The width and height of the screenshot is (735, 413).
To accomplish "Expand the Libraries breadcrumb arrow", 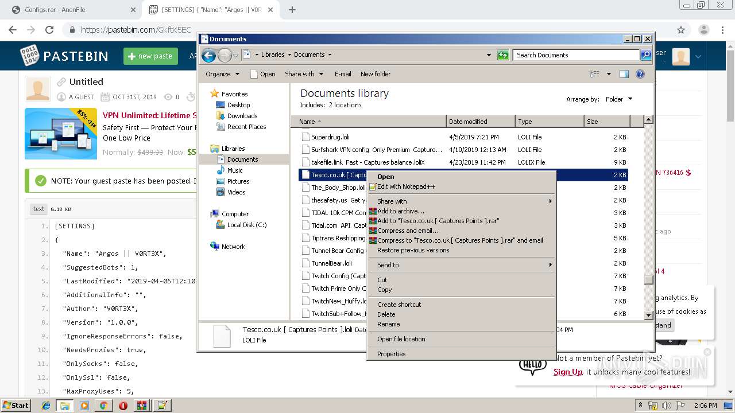I will tap(289, 55).
